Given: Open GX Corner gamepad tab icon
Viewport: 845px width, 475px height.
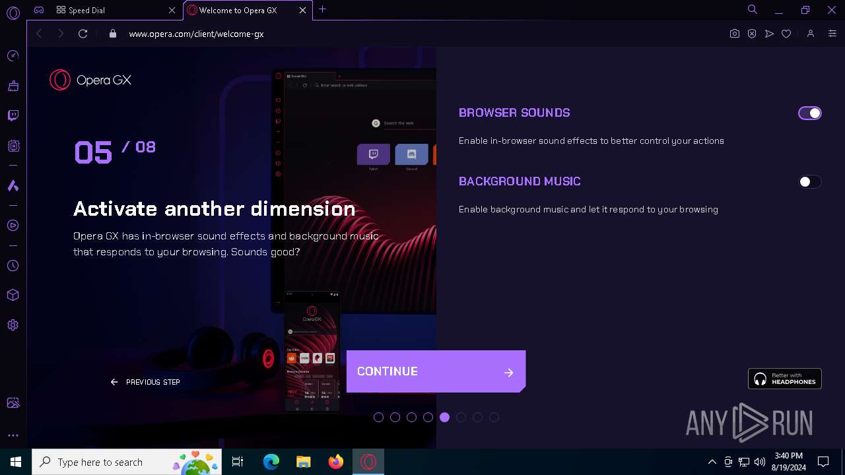Looking at the screenshot, I should pos(39,10).
